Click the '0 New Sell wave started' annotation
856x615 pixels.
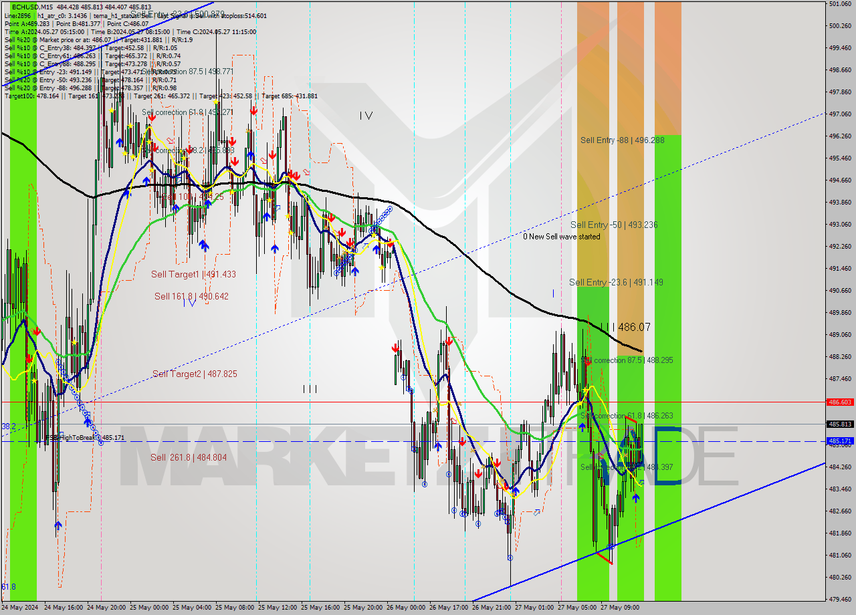coord(561,237)
